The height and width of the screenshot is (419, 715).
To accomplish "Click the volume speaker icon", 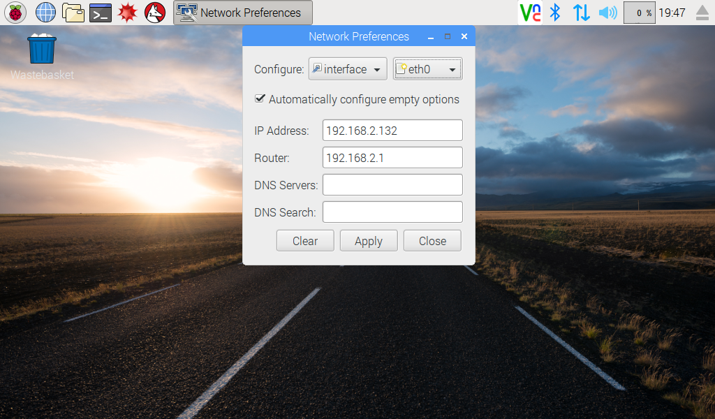I will tap(608, 13).
